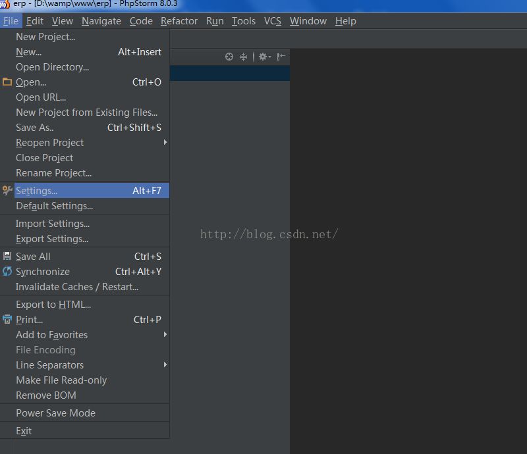Viewport: 527px width, 454px height.
Task: Expand the Reopen Project submenu arrow
Action: point(165,142)
